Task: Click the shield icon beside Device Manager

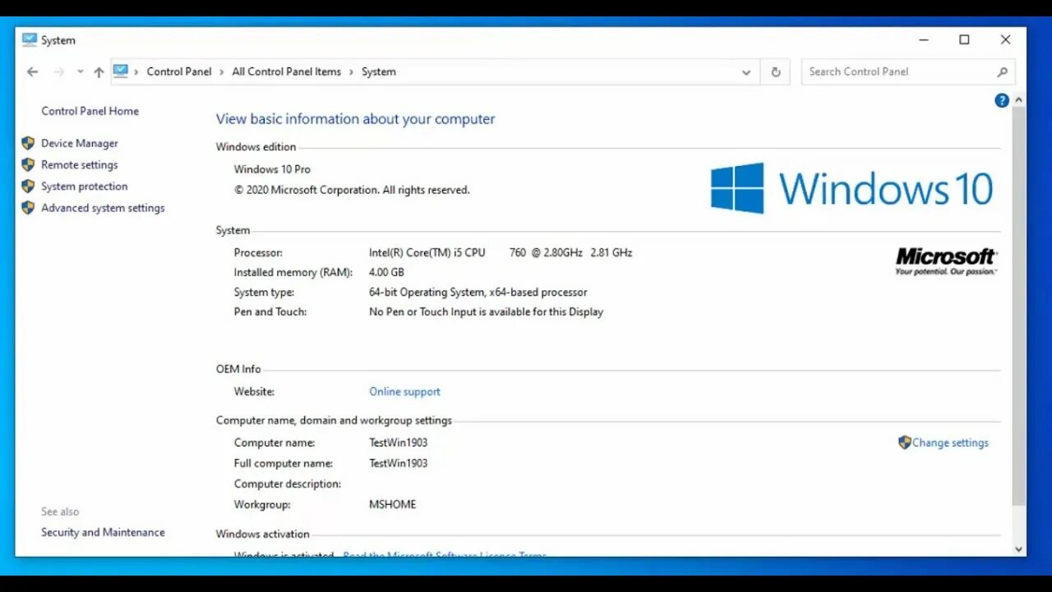Action: pyautogui.click(x=28, y=143)
